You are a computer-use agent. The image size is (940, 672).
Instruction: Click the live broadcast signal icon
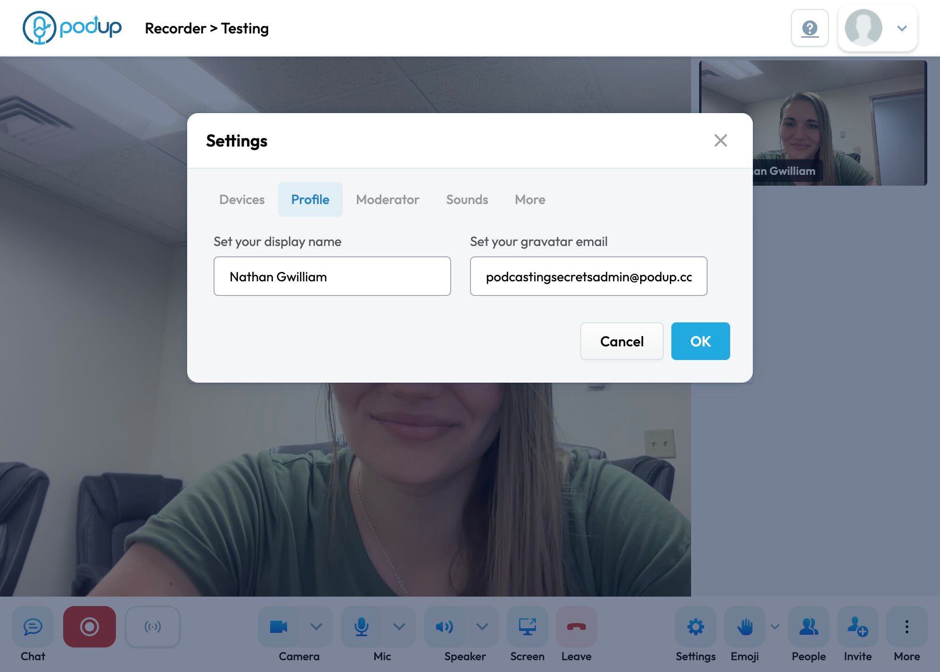tap(152, 626)
